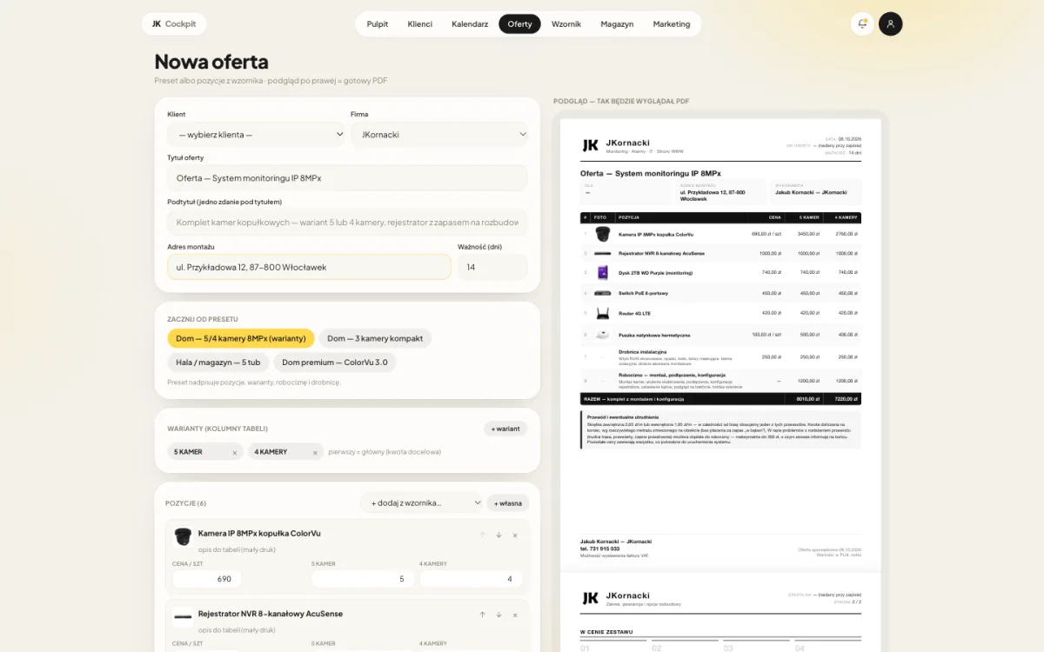The height and width of the screenshot is (652, 1044).
Task: Click into the Podtytuł field
Action: [347, 223]
